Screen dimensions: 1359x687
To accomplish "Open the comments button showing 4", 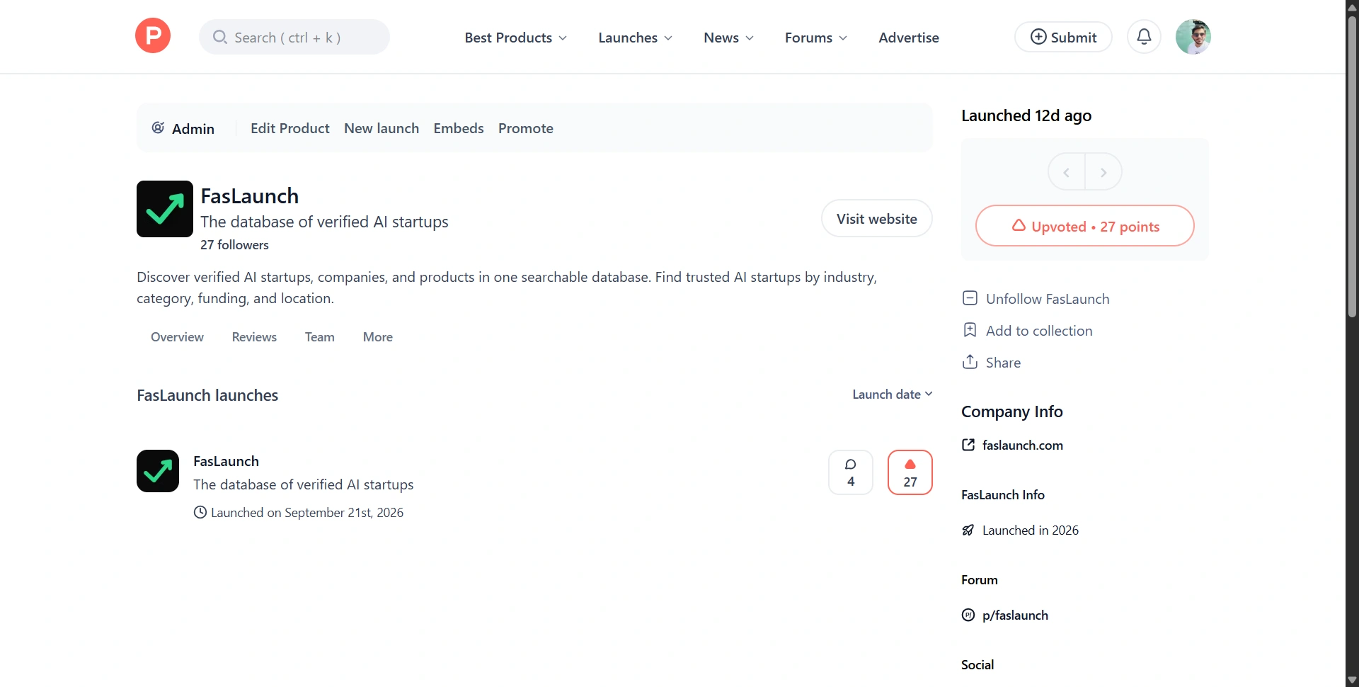I will pyautogui.click(x=851, y=472).
